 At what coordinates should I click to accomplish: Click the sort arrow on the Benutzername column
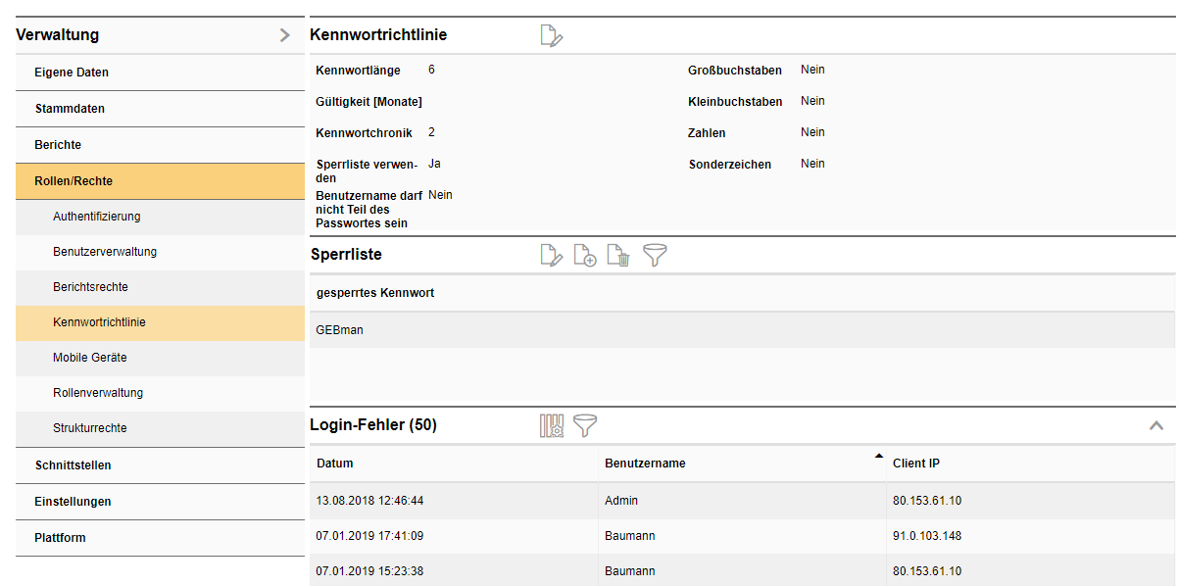point(880,457)
